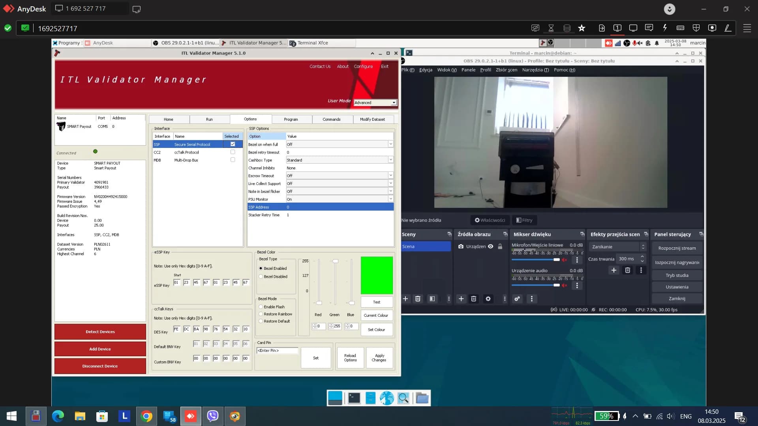Switch to the Commands tab

pyautogui.click(x=332, y=119)
